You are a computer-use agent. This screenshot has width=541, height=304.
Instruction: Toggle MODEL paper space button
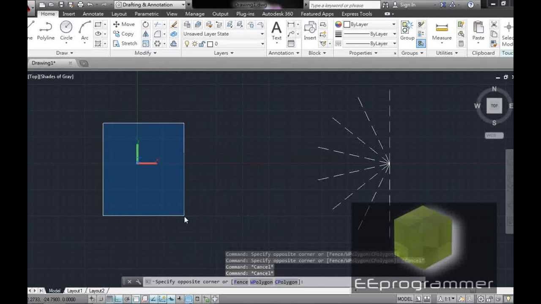[x=404, y=299]
